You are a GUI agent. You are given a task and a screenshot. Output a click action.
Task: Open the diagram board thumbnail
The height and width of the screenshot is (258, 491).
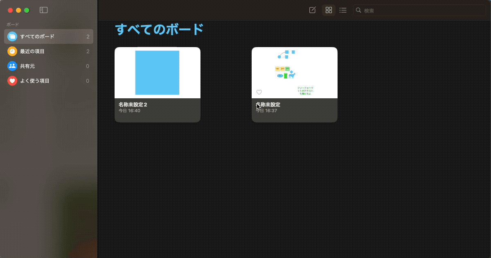294,72
